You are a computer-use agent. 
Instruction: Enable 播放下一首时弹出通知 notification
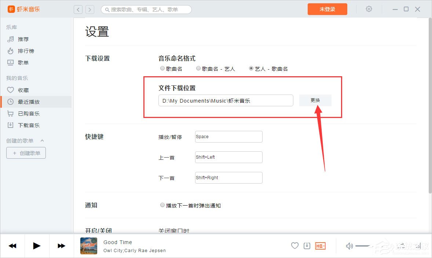162,205
